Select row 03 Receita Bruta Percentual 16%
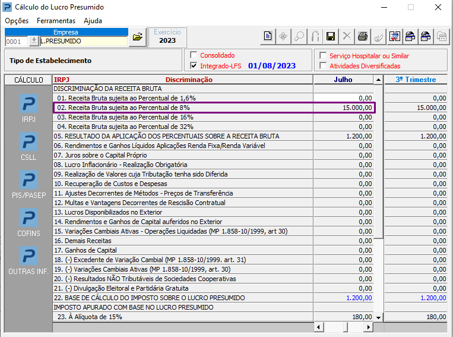Viewport: 453px width, 337px height. click(x=183, y=117)
